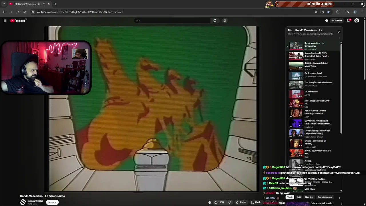This screenshot has width=366, height=206.
Task: Expand the tab search dropdown
Action: (3, 4)
